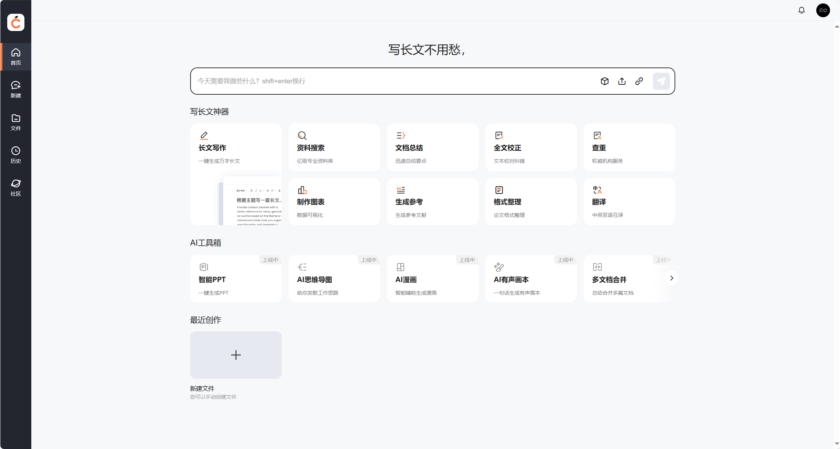This screenshot has width=840, height=449.
Task: Open the 长文写作 writing tool card
Action: (x=236, y=147)
